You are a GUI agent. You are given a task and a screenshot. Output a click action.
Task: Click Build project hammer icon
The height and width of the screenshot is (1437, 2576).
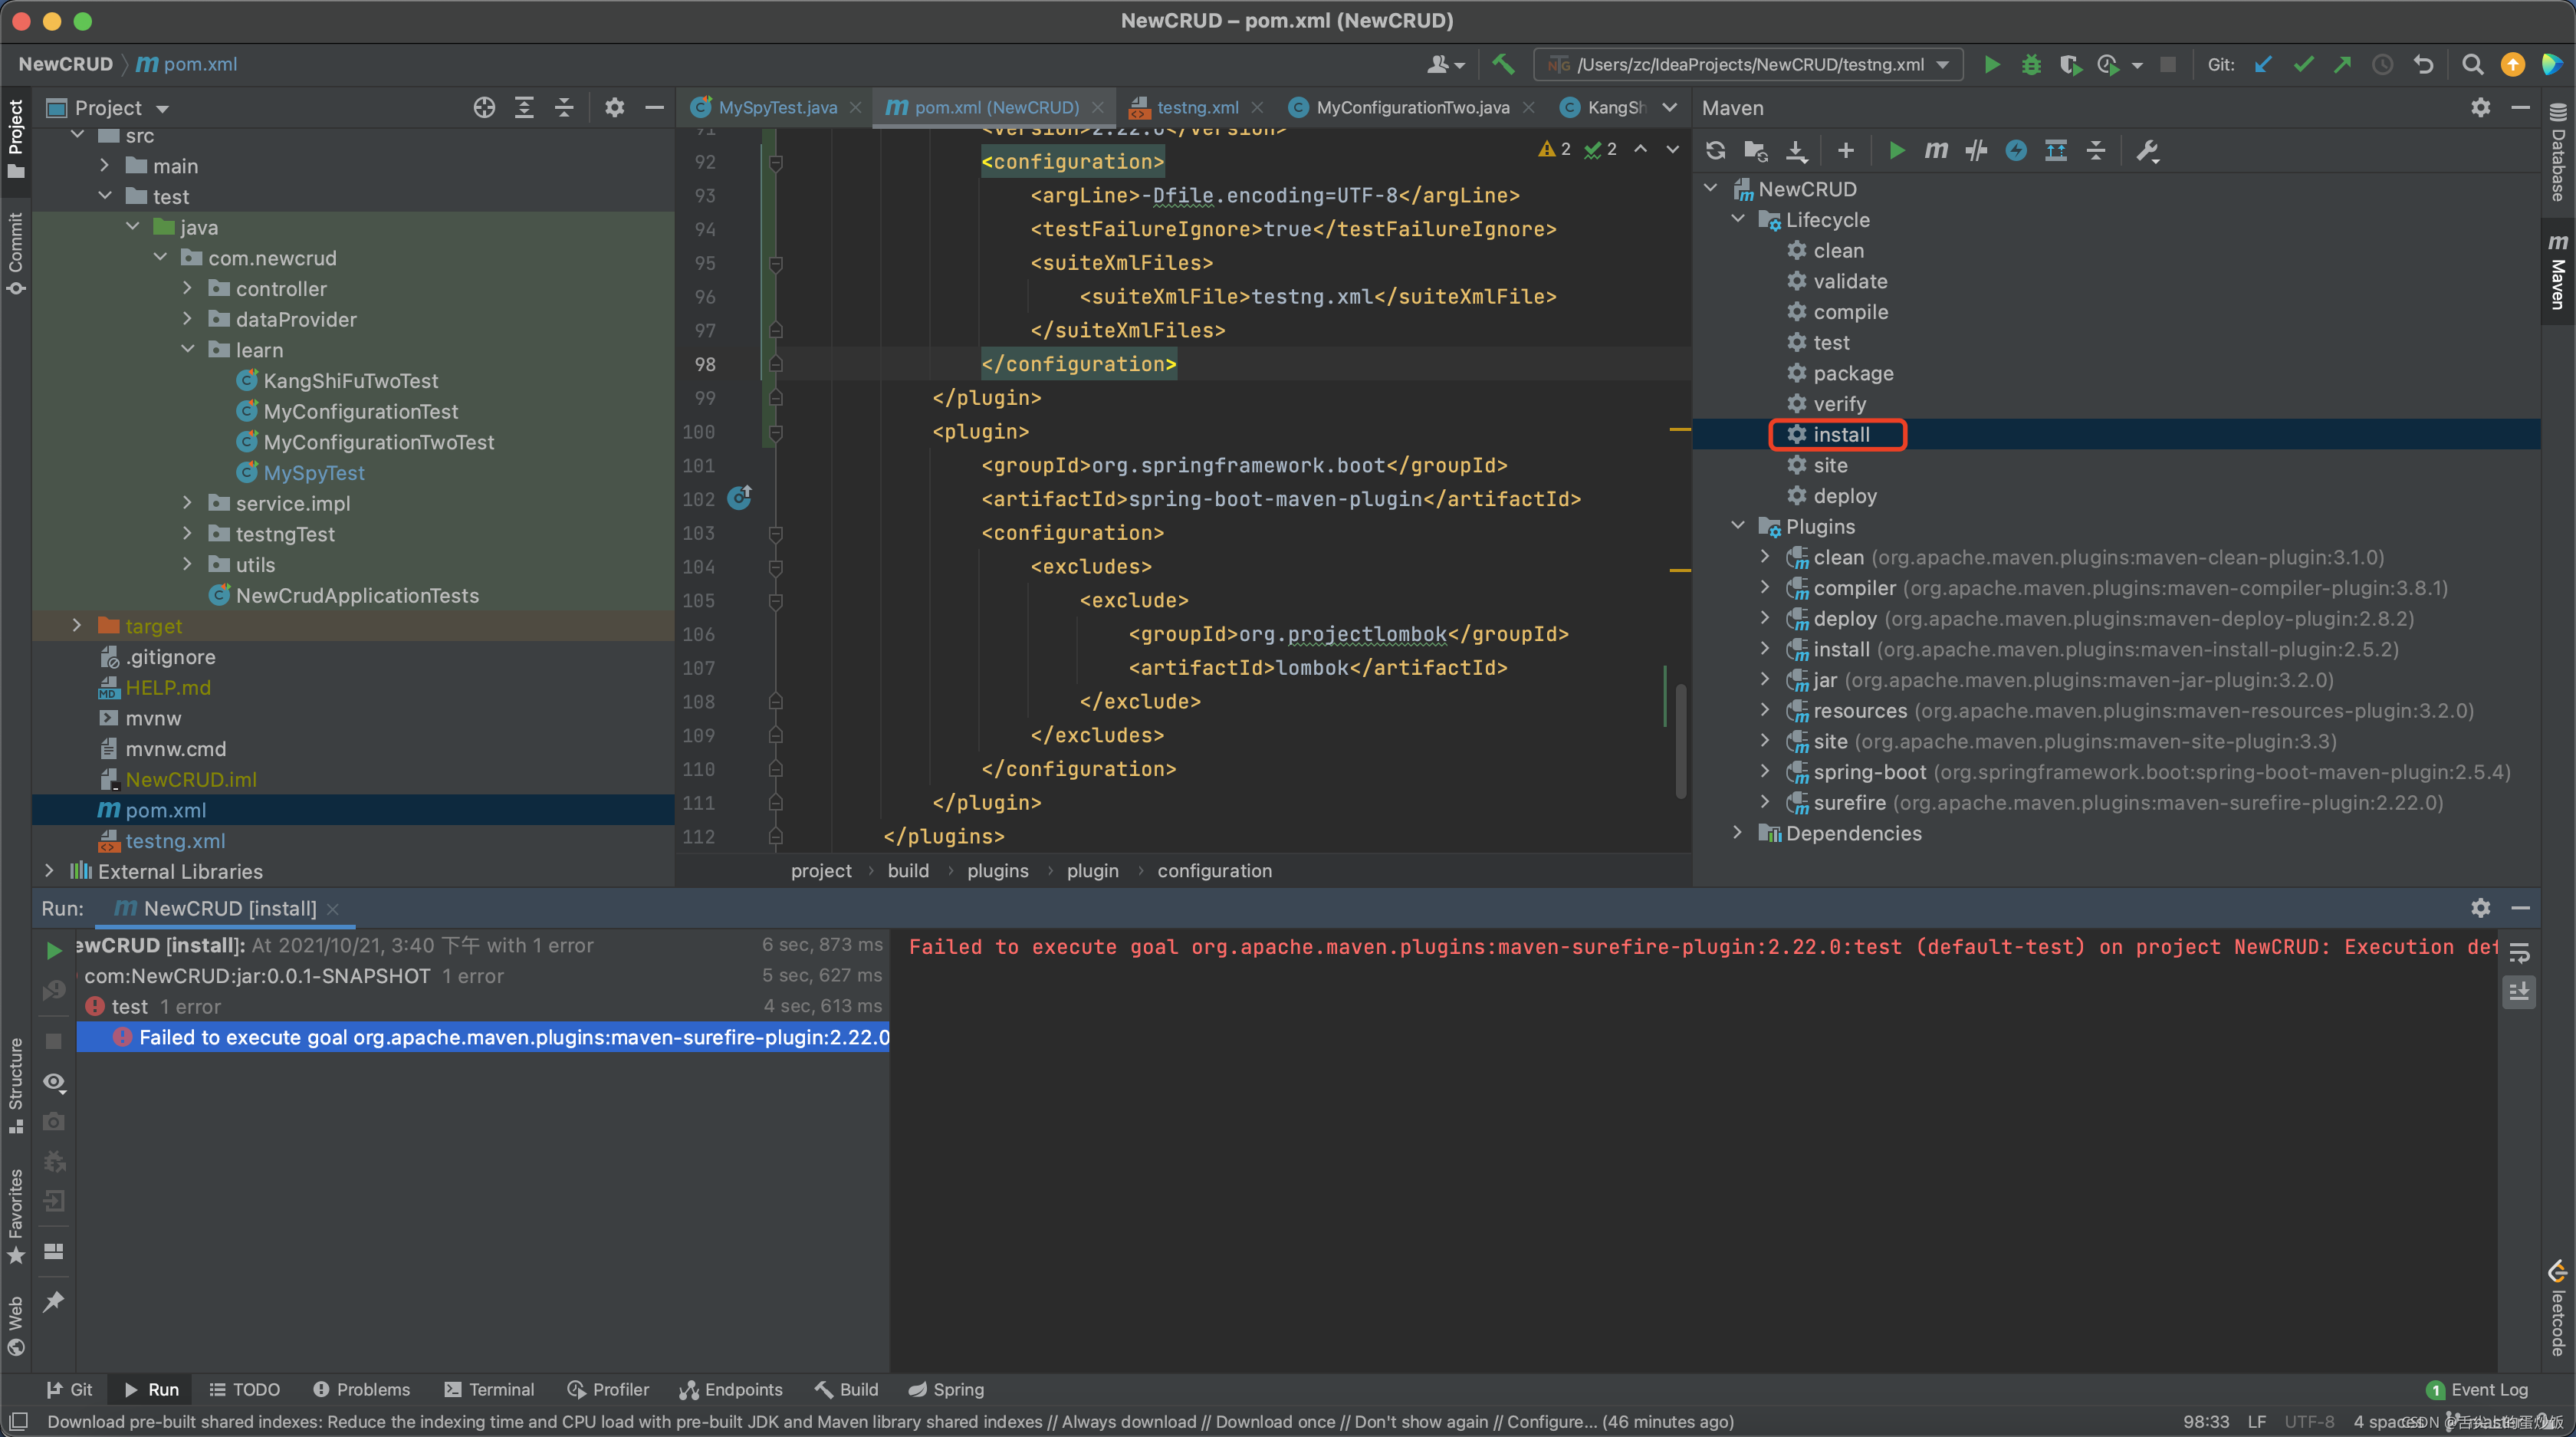[1502, 64]
